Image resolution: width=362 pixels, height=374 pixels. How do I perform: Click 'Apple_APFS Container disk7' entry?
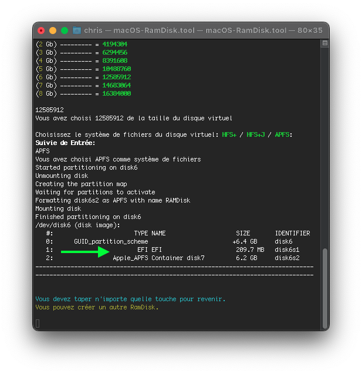coord(159,258)
